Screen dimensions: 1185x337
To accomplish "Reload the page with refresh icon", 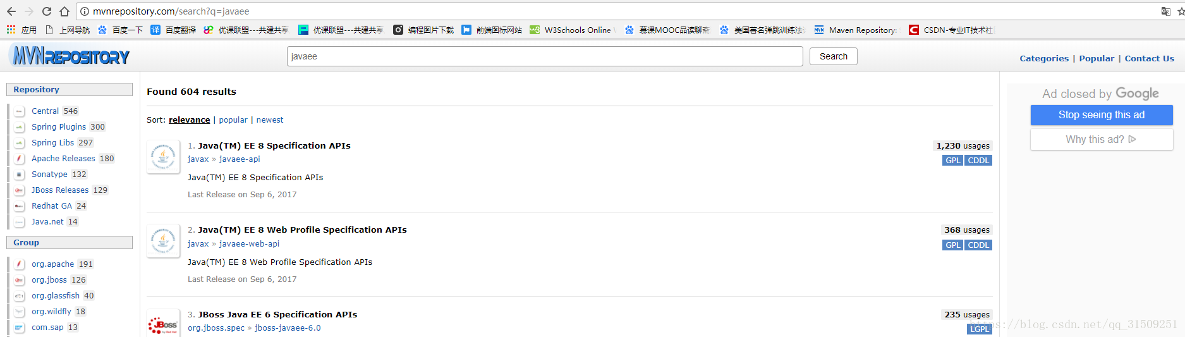I will pyautogui.click(x=47, y=11).
